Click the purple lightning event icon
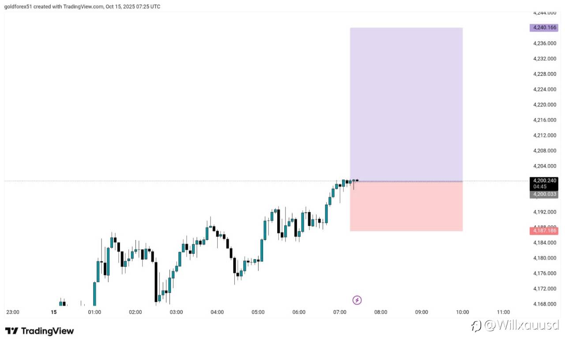565x344 pixels. coord(357,300)
